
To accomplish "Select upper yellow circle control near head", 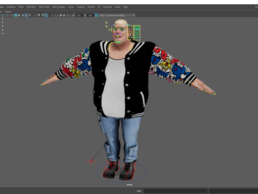I will pos(106,23).
